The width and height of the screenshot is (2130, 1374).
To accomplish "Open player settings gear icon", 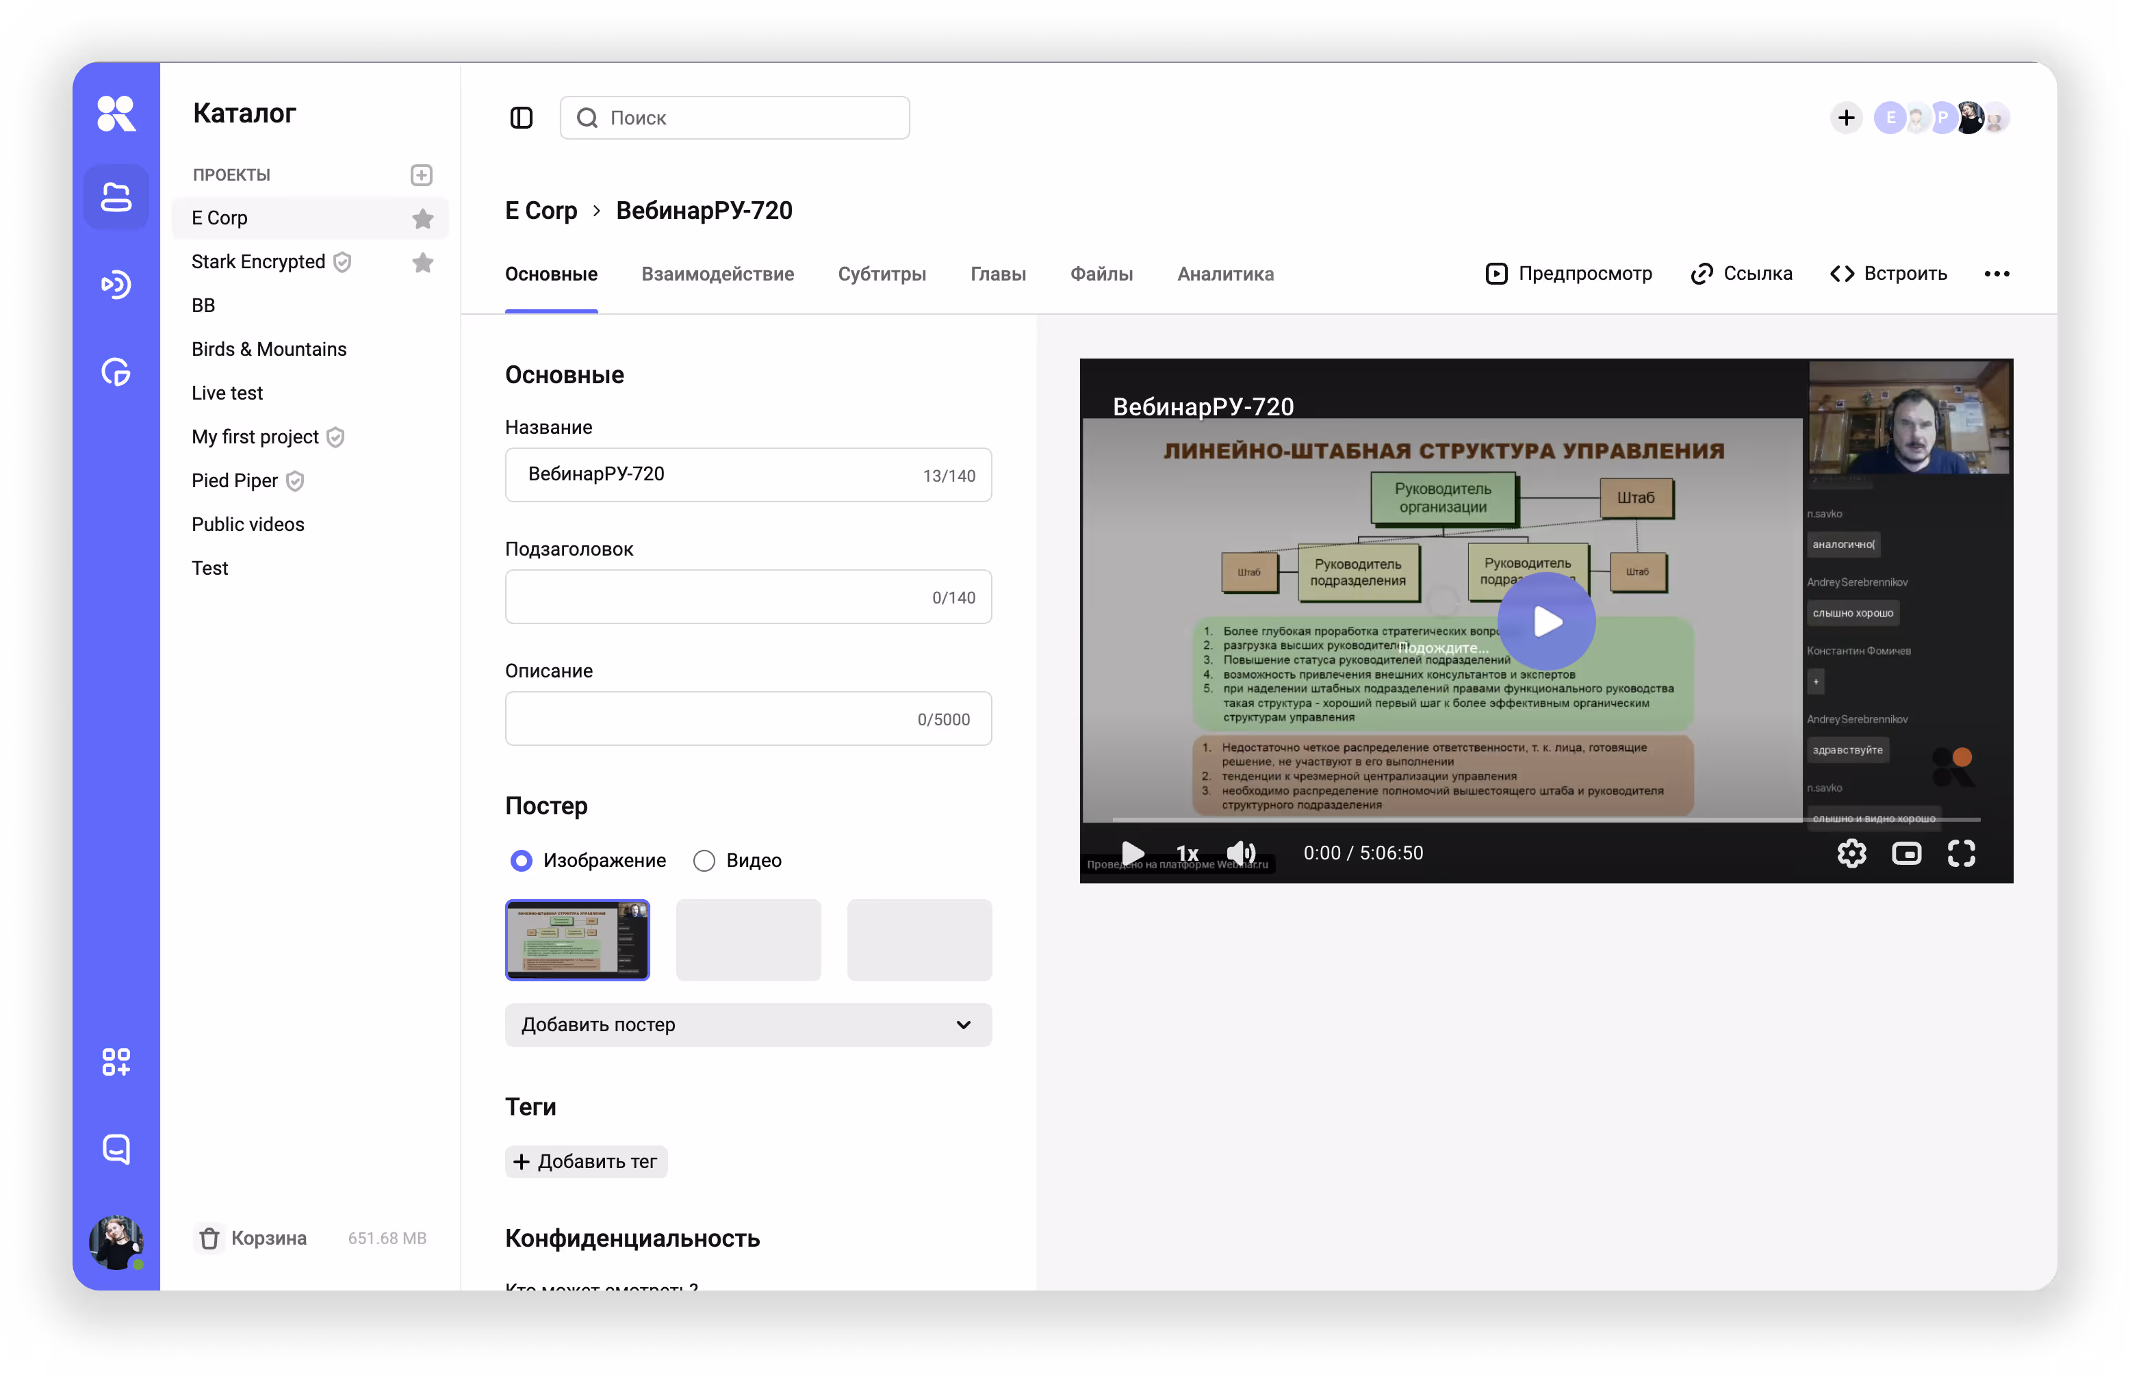I will point(1851,853).
